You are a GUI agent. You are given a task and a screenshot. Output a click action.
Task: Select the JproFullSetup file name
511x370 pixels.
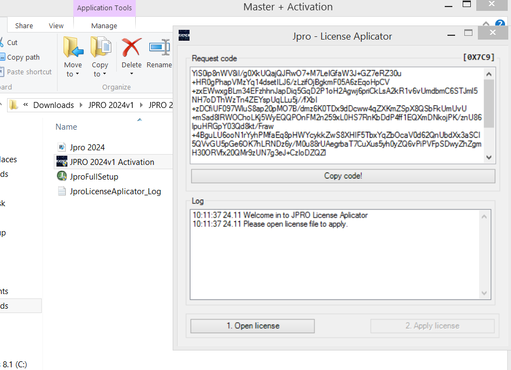point(94,177)
